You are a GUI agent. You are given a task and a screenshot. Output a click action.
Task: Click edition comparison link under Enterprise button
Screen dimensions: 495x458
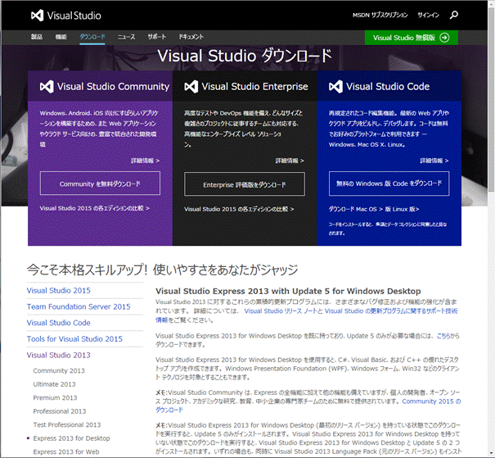click(x=239, y=209)
